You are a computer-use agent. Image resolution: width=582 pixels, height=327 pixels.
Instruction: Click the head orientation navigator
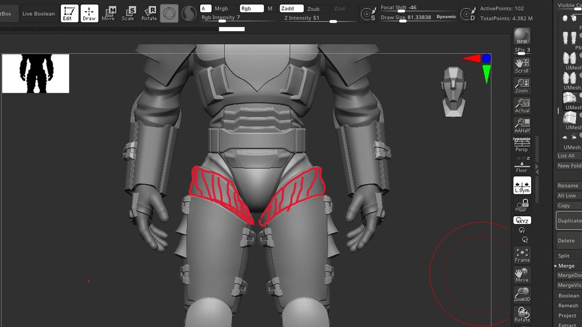pyautogui.click(x=453, y=92)
